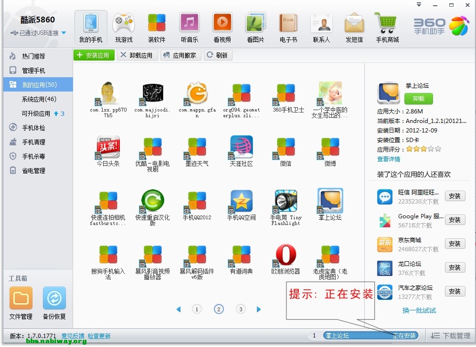Image resolution: width=476 pixels, height=347 pixels.
Task: Open 备份恢复 backup restore icon
Action: (x=54, y=299)
